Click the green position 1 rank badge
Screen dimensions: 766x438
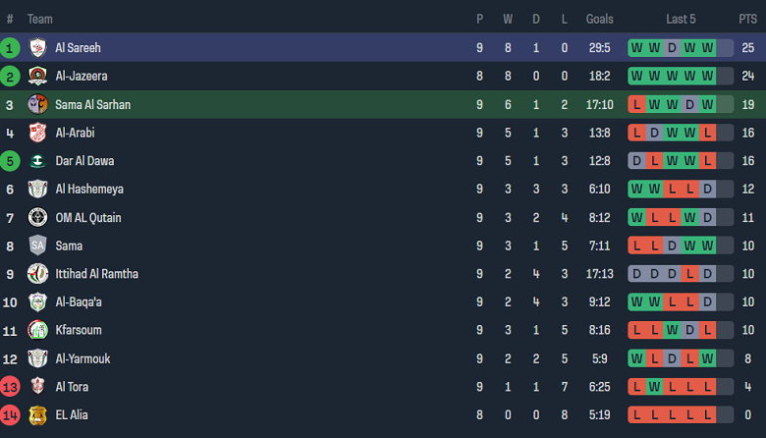pyautogui.click(x=10, y=47)
